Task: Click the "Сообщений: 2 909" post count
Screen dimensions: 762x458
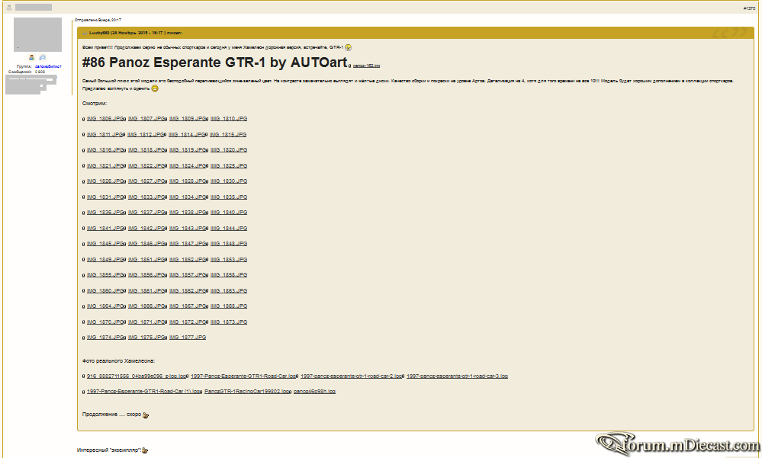Action: coord(27,72)
